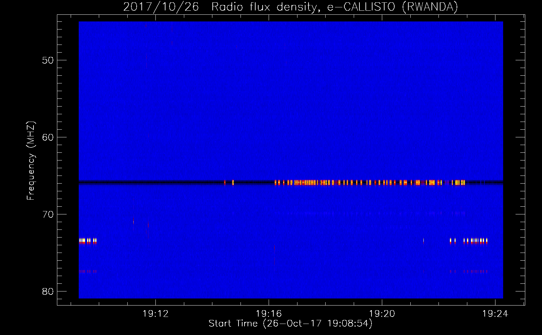The image size is (542, 335).
Task: Click the 'Start Time (26-Oct-17 19:08:54)' label
Action: click(290, 324)
